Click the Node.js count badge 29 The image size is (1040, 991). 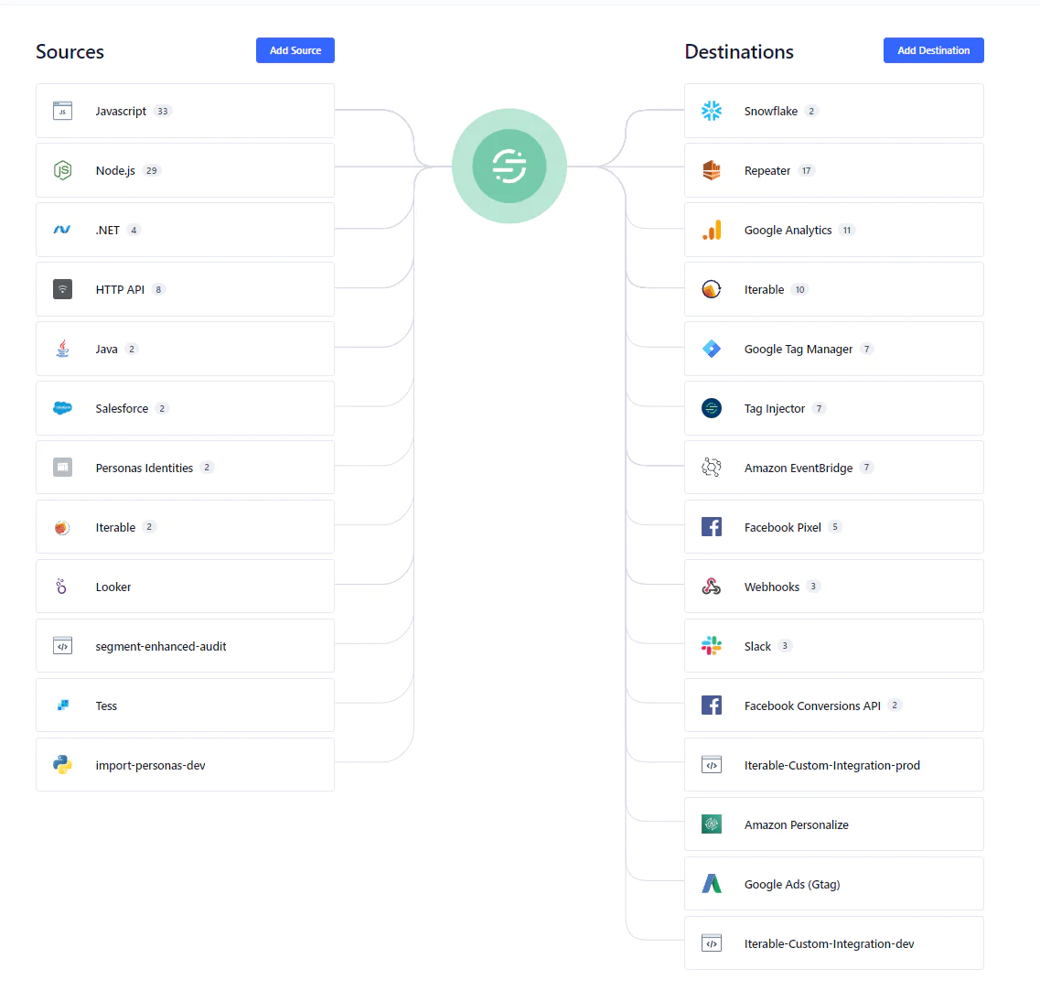(151, 170)
